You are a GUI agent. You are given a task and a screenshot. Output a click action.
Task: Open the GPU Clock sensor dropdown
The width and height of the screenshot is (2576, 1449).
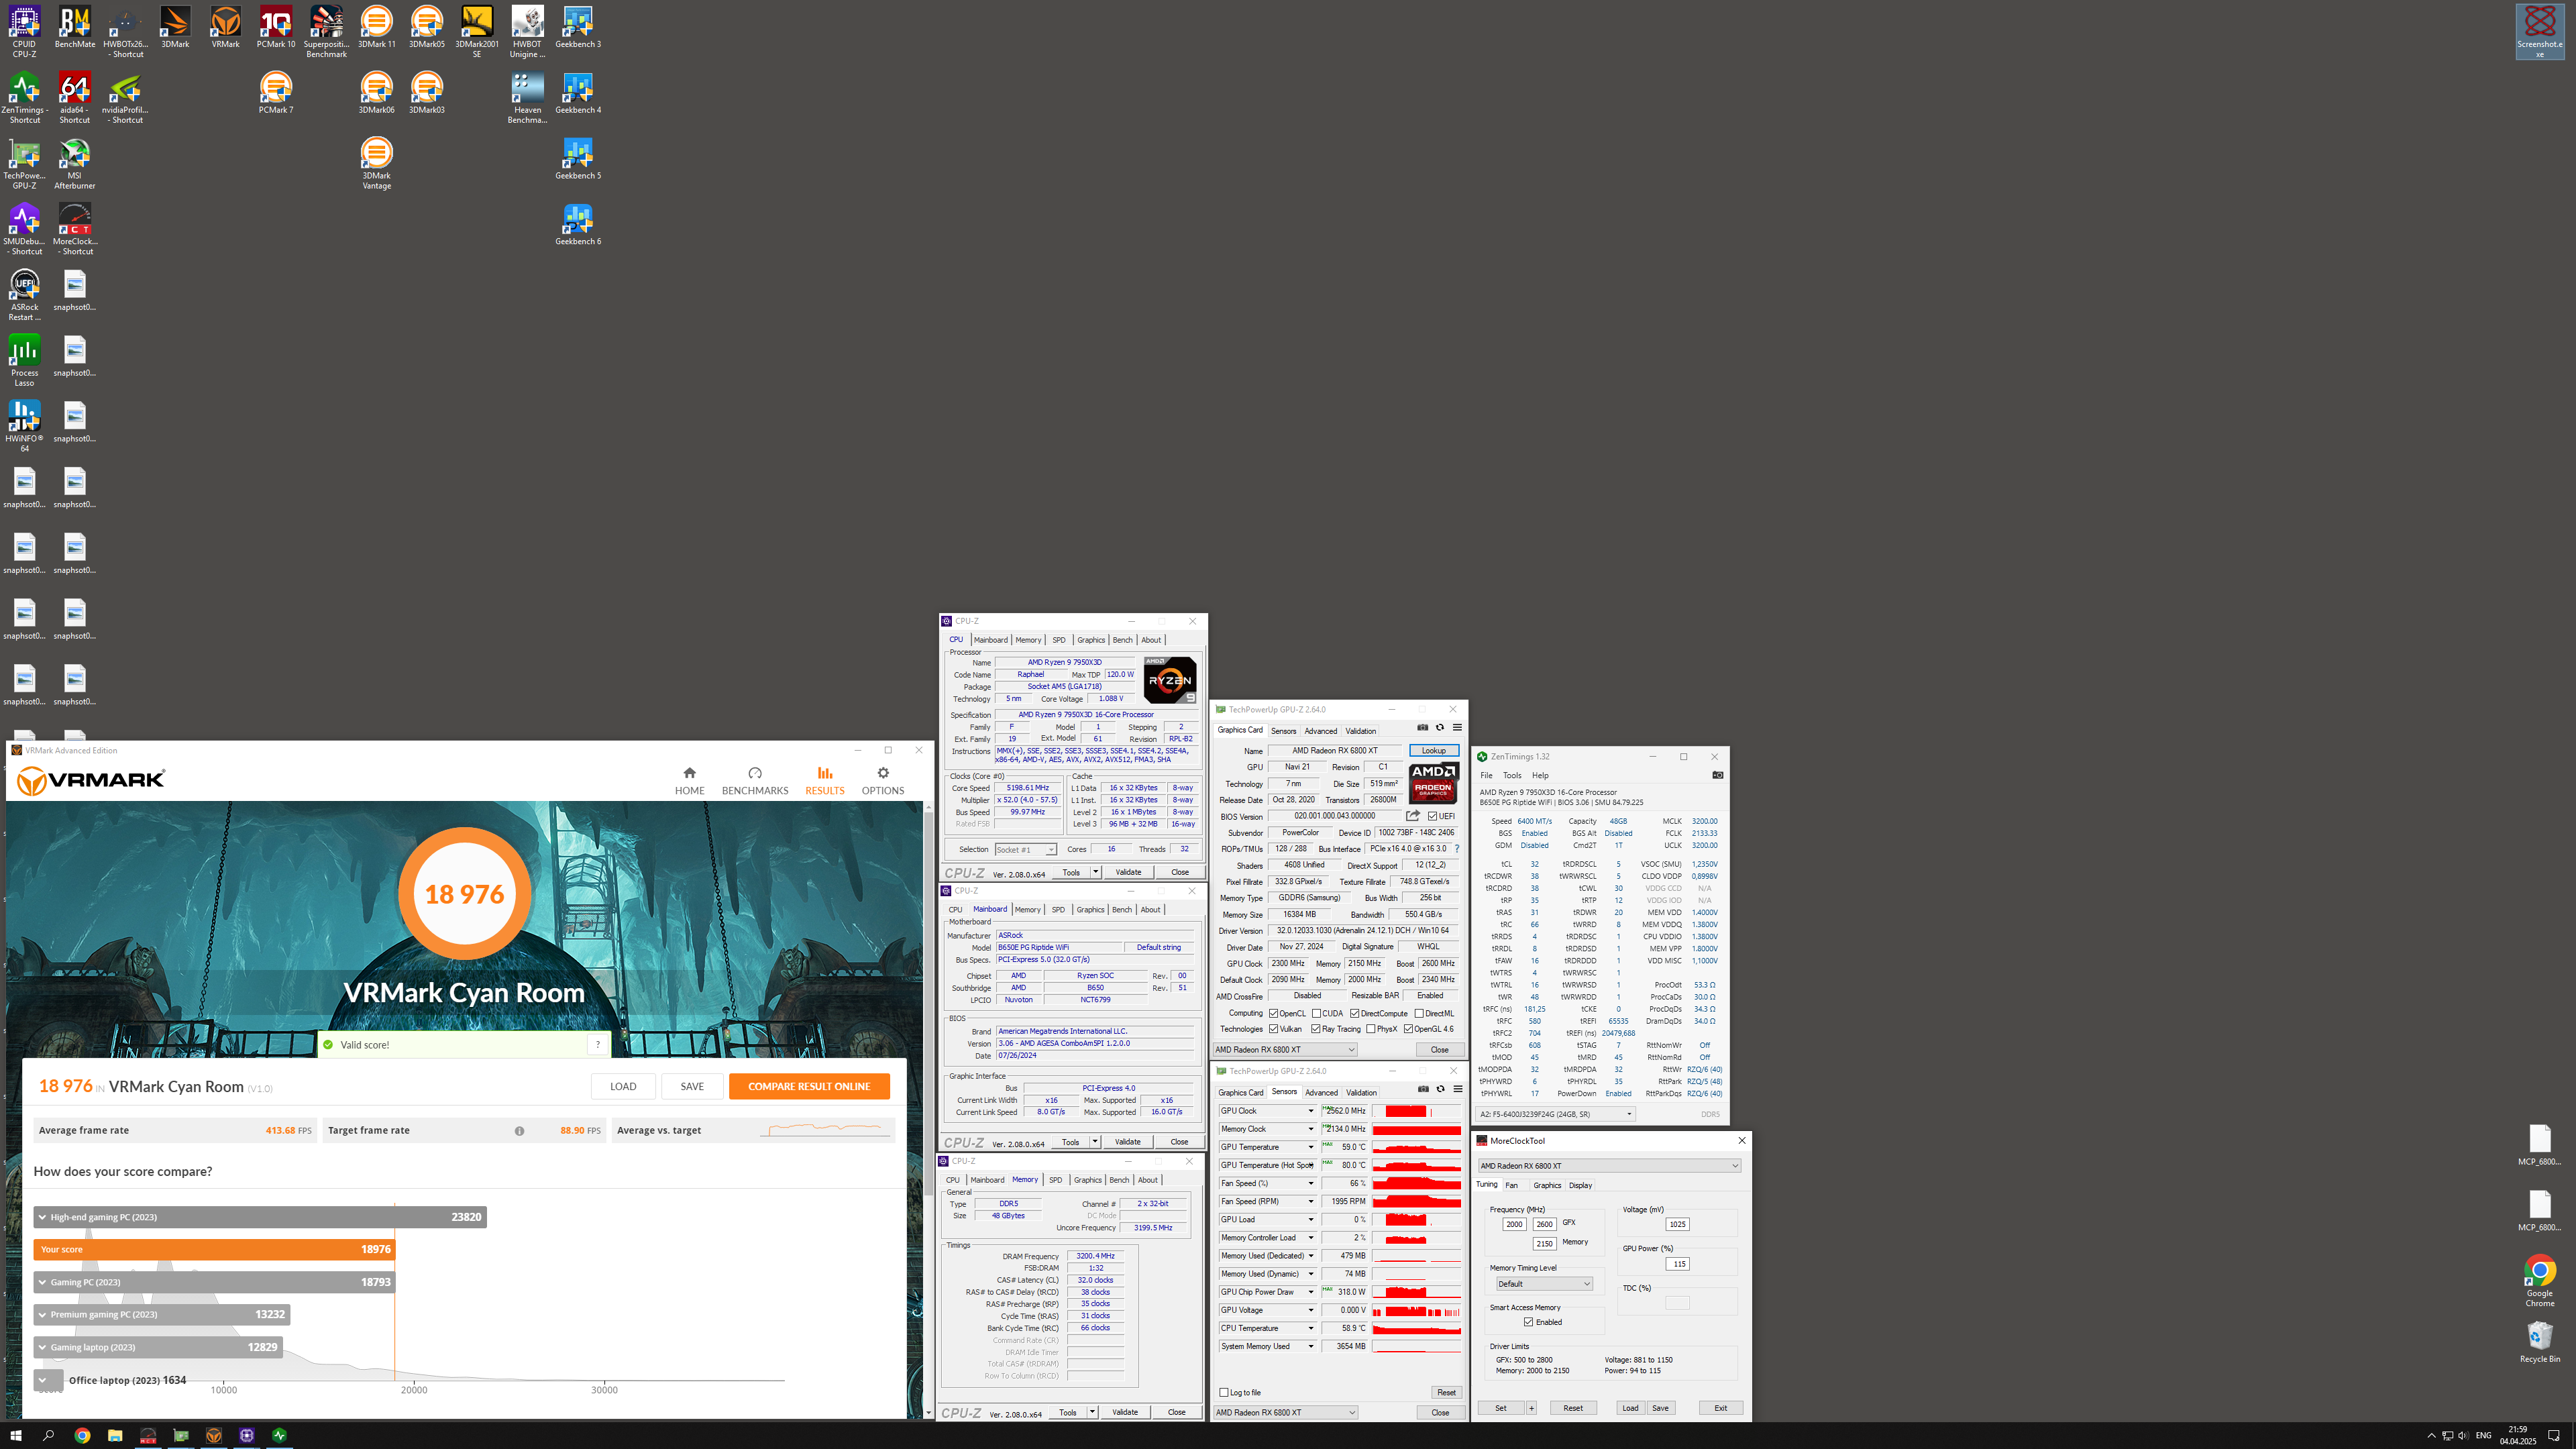[1310, 1111]
